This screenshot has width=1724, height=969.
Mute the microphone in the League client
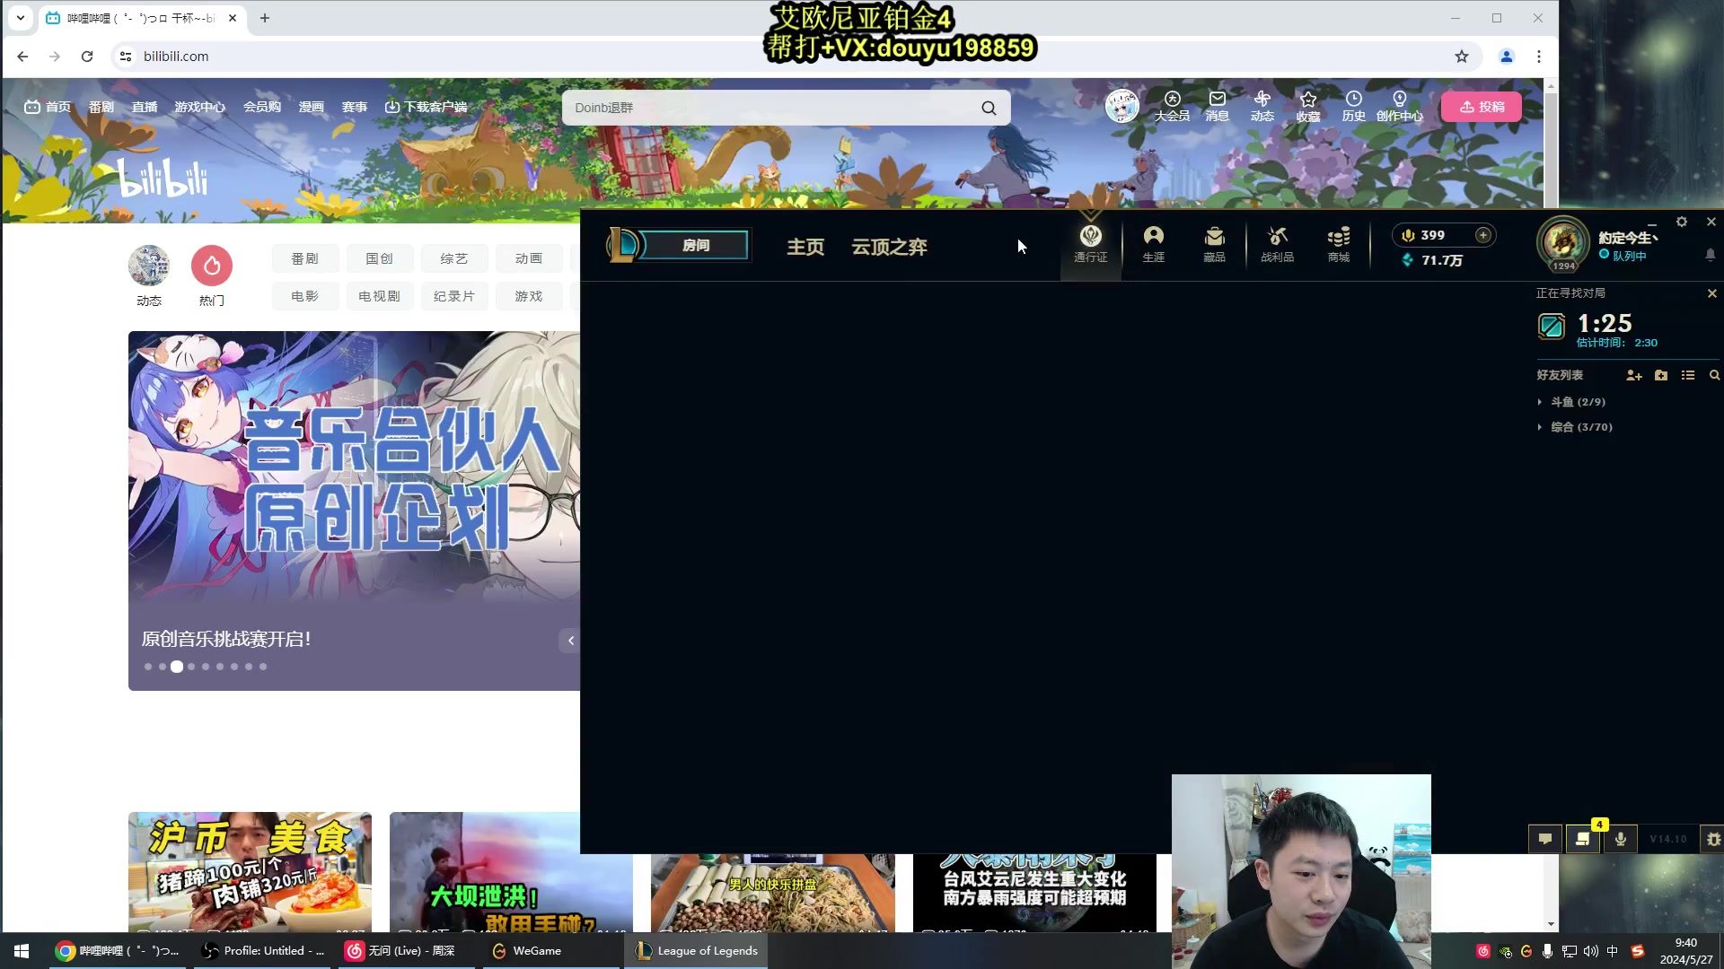[x=1620, y=838]
